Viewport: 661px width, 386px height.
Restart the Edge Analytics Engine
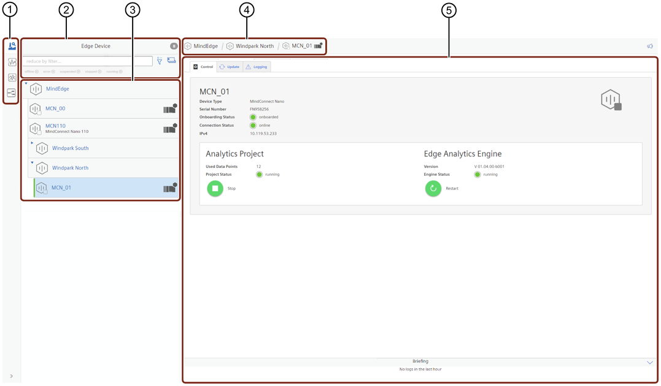pos(433,189)
